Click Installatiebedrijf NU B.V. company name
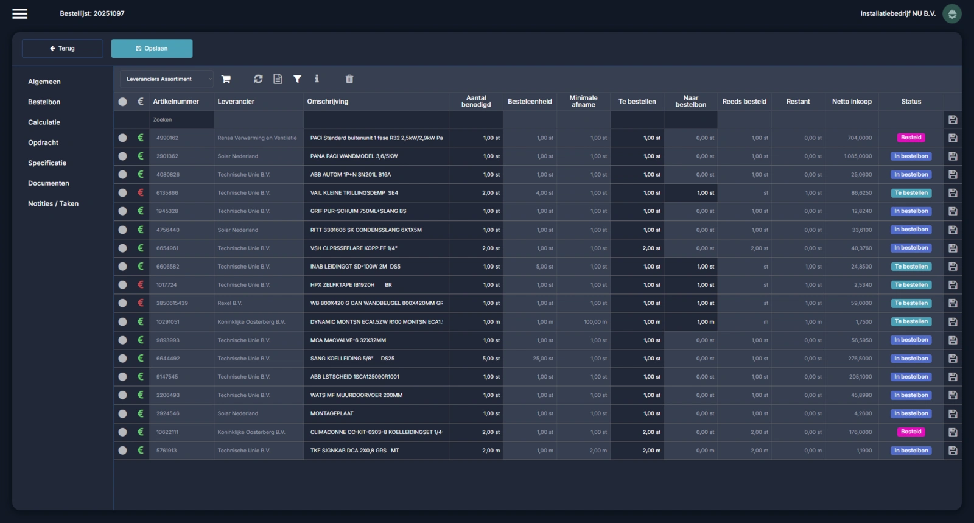 click(x=898, y=13)
